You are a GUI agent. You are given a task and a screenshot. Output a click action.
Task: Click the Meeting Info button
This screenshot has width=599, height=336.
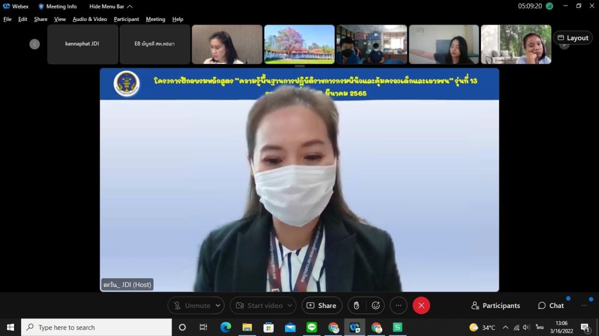coord(57,7)
